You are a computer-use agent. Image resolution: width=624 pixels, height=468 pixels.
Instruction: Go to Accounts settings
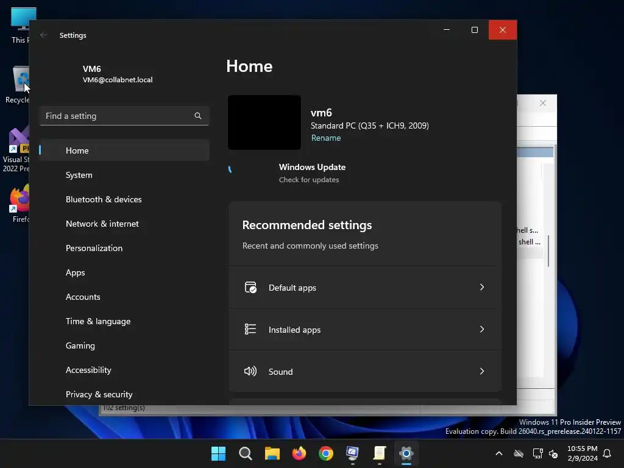124,297
